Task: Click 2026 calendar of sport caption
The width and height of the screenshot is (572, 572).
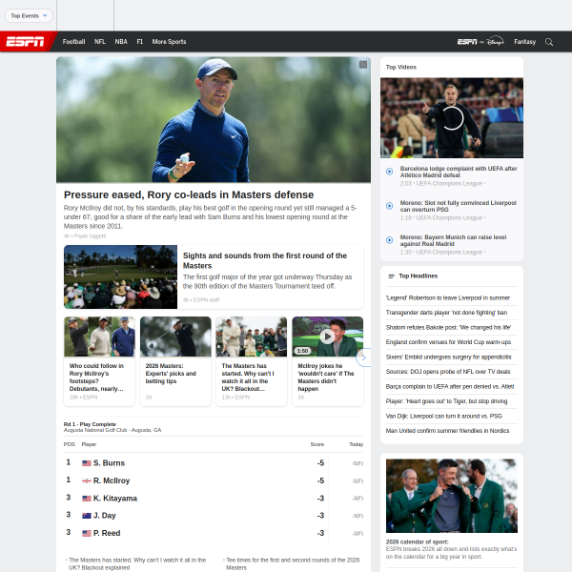Action: [417, 542]
